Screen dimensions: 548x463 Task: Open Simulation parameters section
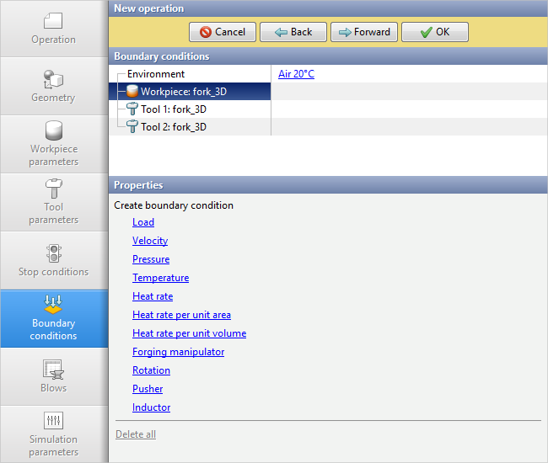point(53,434)
